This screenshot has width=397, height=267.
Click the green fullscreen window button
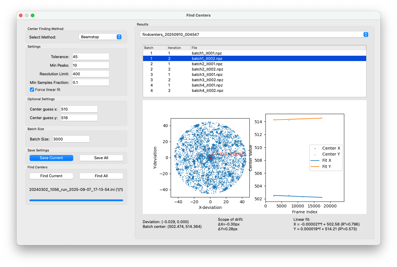point(33,15)
